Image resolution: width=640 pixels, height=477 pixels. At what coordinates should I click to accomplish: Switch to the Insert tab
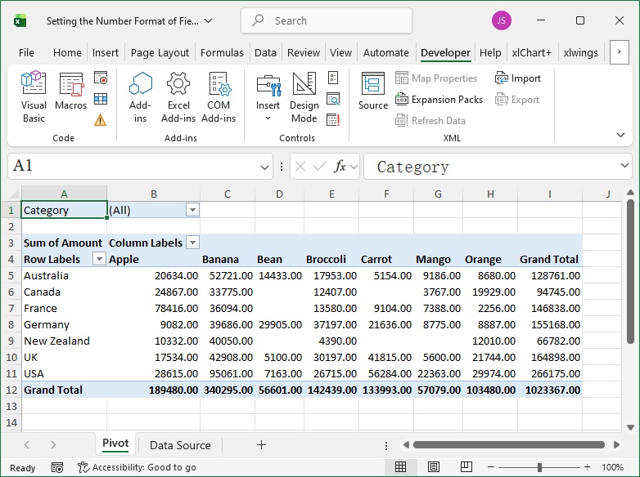tap(106, 52)
